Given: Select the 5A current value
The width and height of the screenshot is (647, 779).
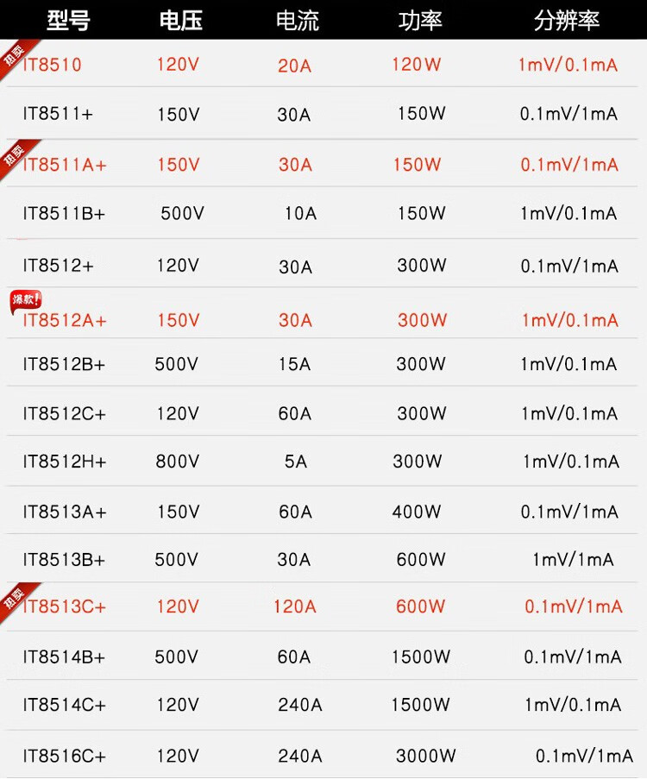Looking at the screenshot, I should [295, 462].
